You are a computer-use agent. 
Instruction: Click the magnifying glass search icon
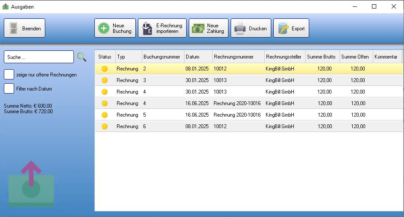pos(82,57)
